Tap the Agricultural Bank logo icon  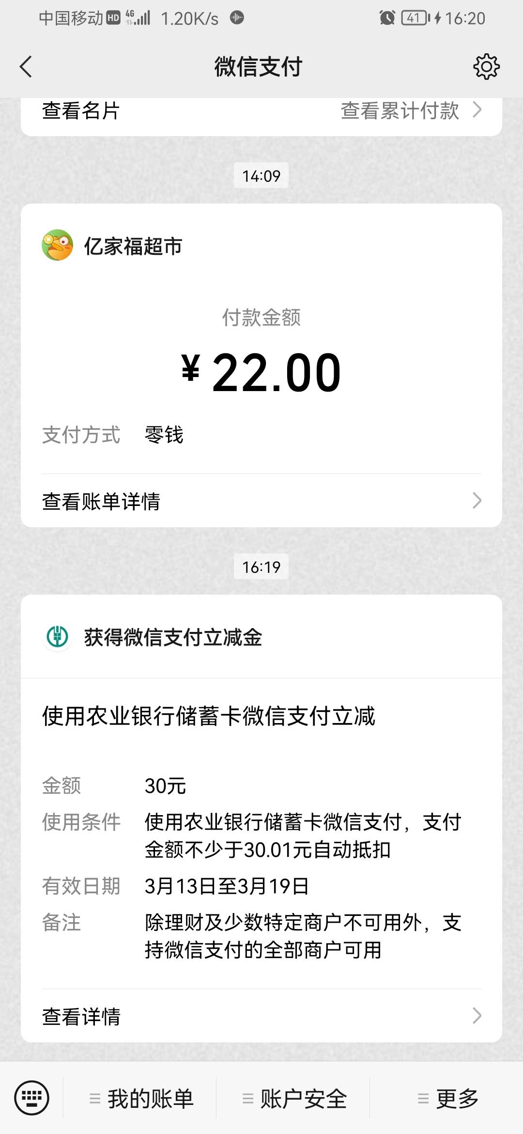point(57,637)
